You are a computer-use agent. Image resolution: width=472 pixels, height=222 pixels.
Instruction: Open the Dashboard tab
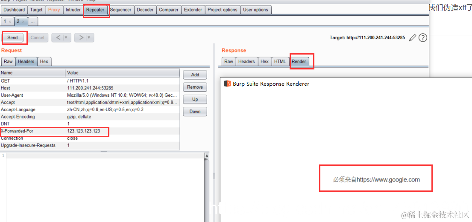pyautogui.click(x=14, y=10)
